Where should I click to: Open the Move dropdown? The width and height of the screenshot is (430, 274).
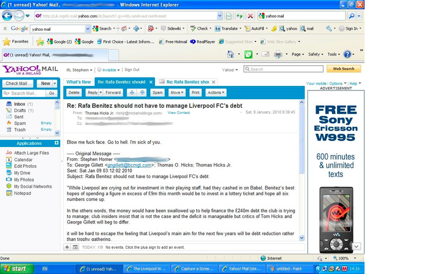tap(177, 93)
